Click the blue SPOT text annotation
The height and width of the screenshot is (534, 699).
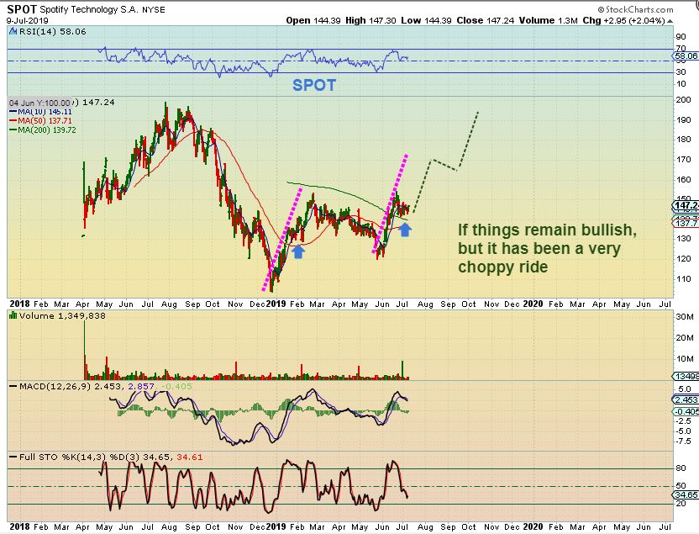(314, 85)
